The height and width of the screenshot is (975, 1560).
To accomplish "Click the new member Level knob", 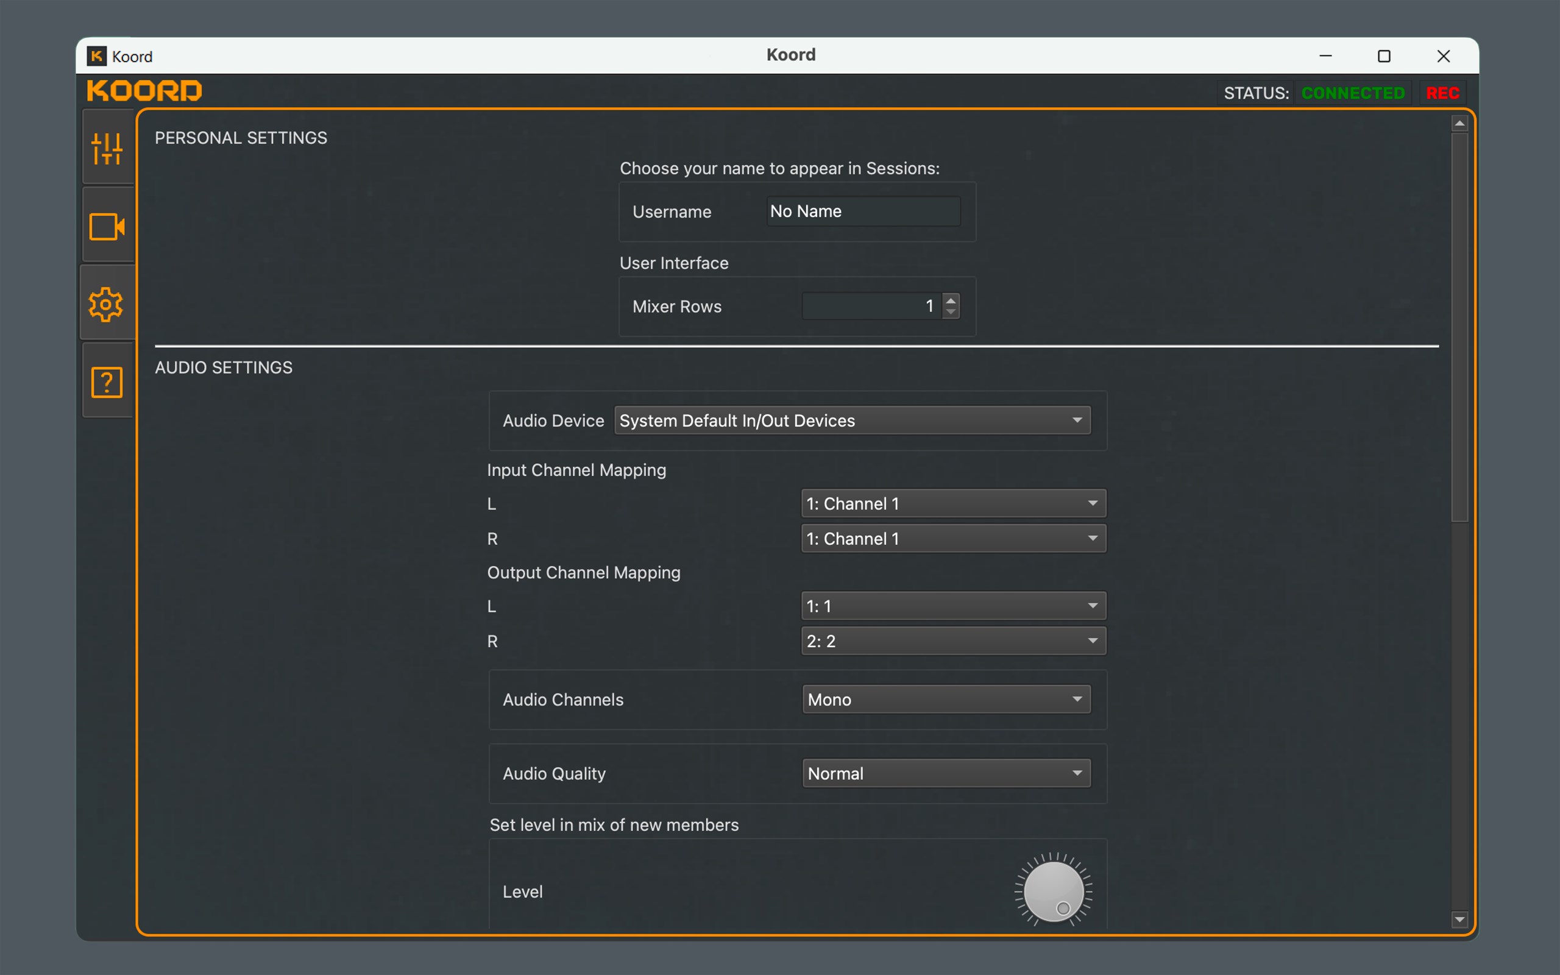I will tap(1054, 892).
